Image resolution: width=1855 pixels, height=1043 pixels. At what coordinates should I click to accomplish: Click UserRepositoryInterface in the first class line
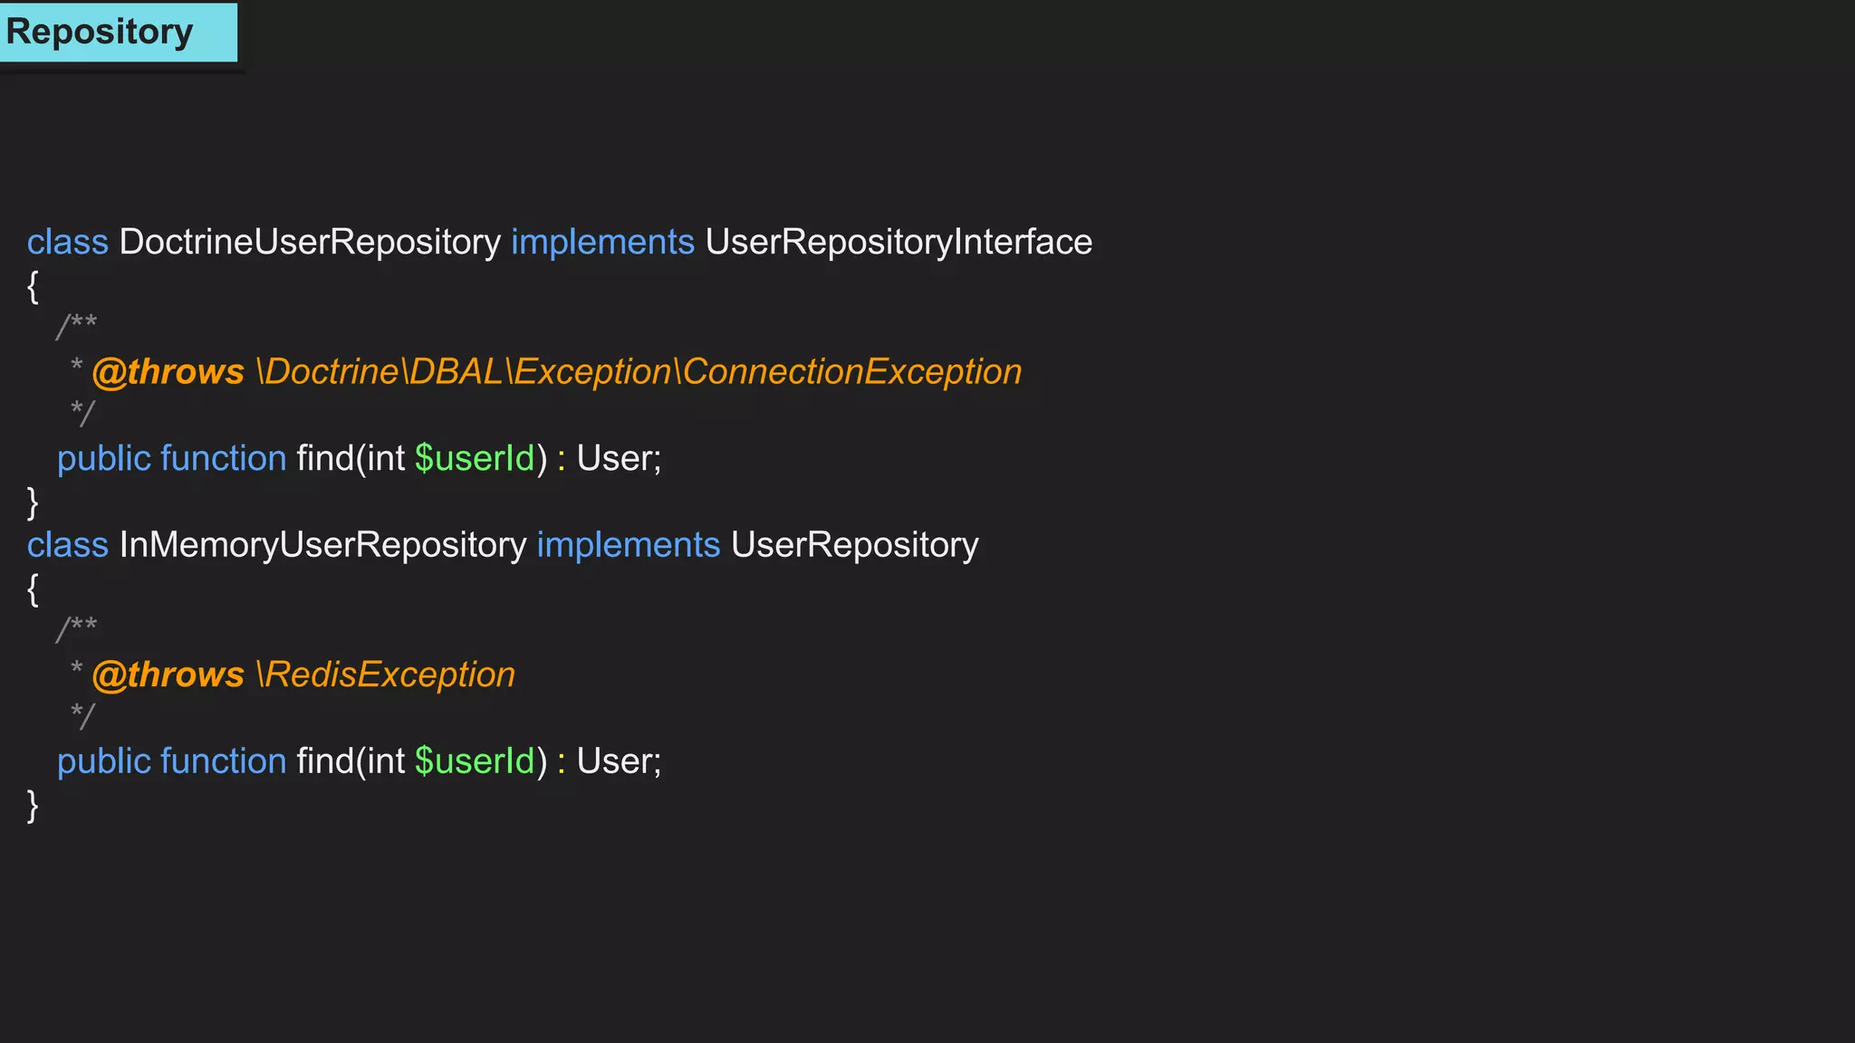click(899, 243)
